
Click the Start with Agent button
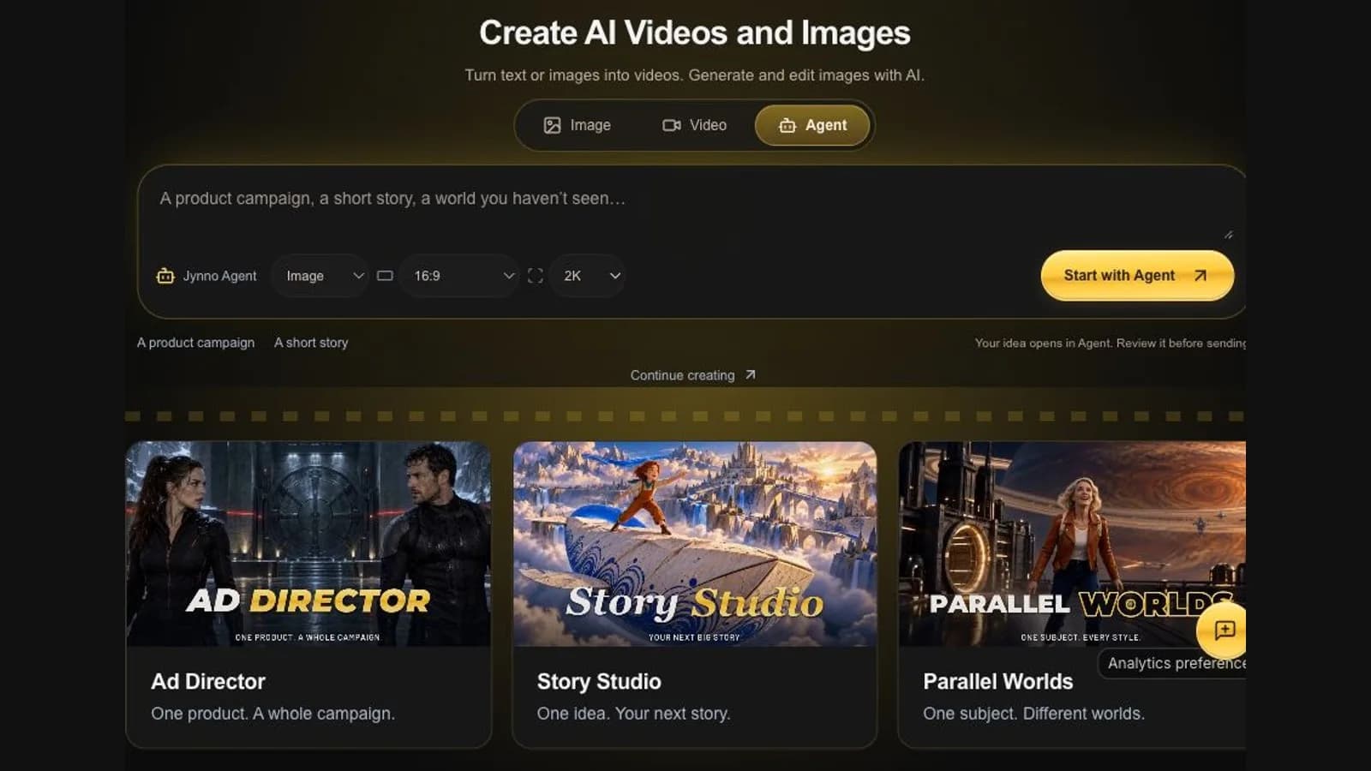(1137, 275)
